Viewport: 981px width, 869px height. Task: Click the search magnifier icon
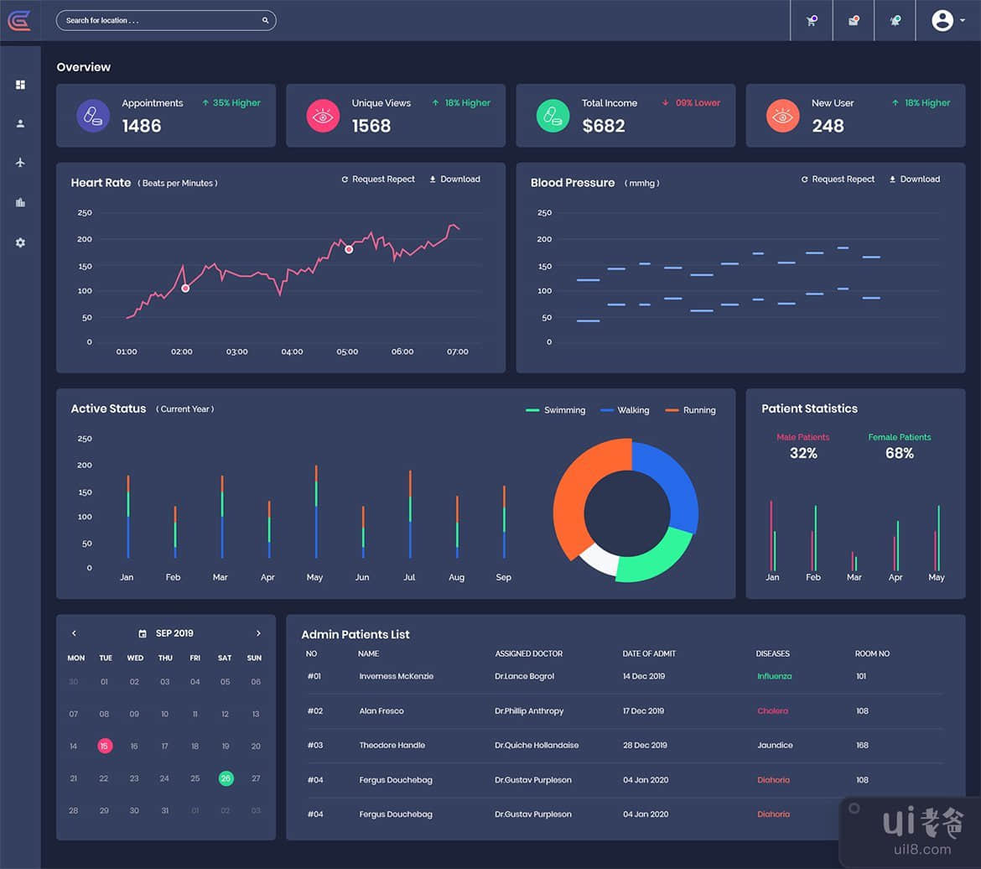265,20
